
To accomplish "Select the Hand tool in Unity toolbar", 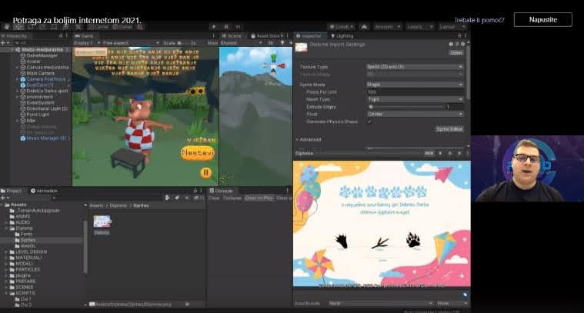I will coord(6,27).
